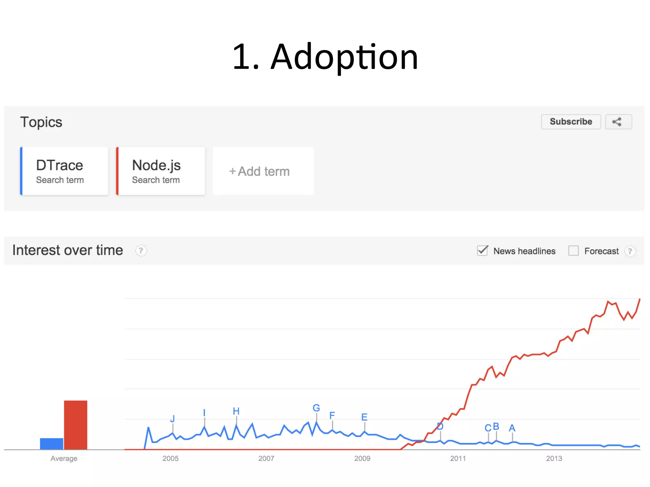
Task: Open news headline marker A
Action: pyautogui.click(x=512, y=428)
